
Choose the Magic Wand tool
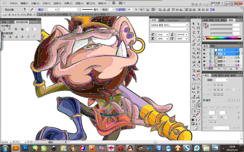click(193, 28)
